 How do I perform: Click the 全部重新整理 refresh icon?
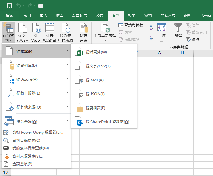[105, 28]
